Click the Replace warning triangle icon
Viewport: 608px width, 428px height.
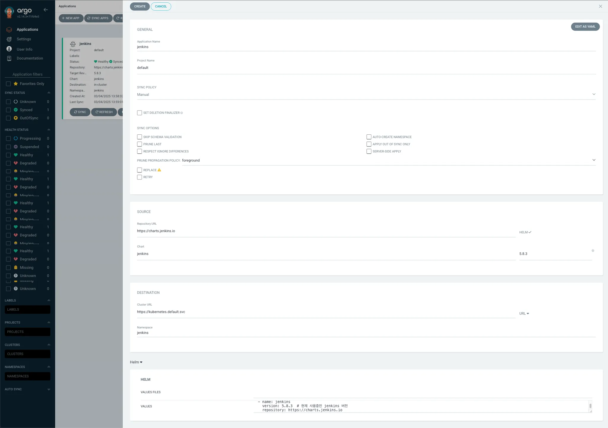coord(159,170)
